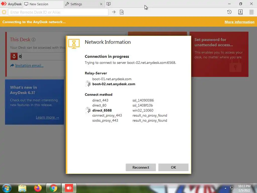Image resolution: width=257 pixels, height=193 pixels.
Task: Click the This Desk ID field
Action: (42, 56)
